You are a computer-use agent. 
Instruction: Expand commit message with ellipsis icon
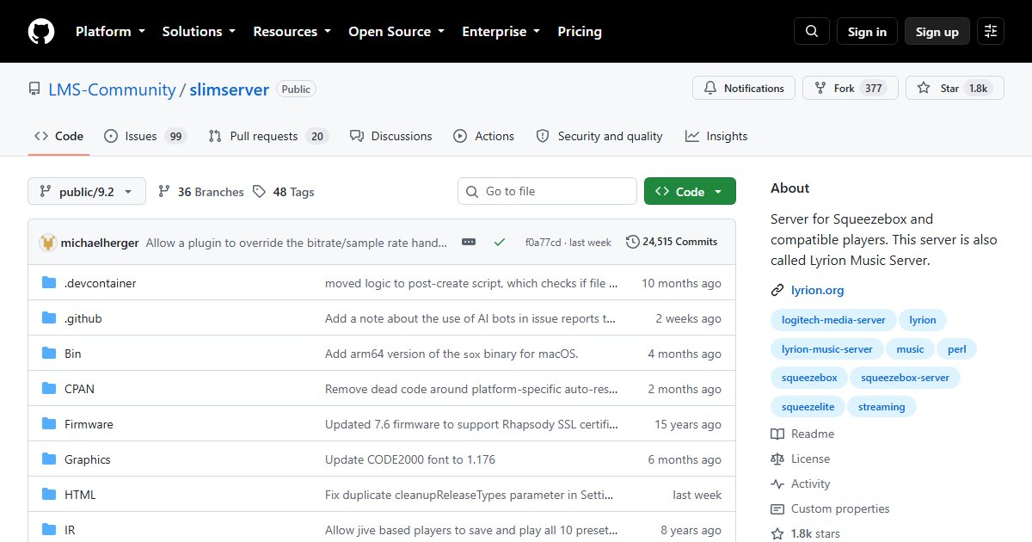[469, 243]
